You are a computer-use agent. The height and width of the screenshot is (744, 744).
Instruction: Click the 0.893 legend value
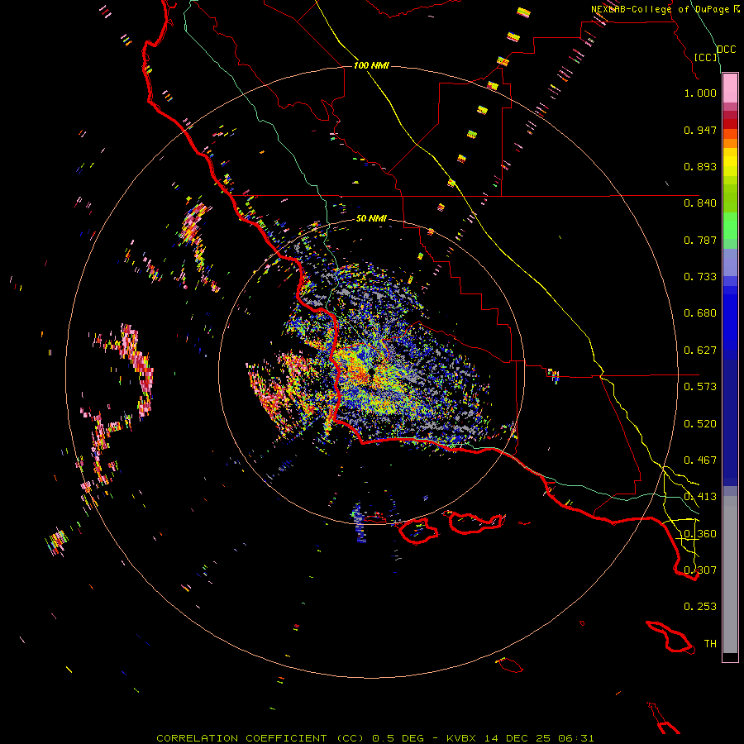tap(700, 166)
